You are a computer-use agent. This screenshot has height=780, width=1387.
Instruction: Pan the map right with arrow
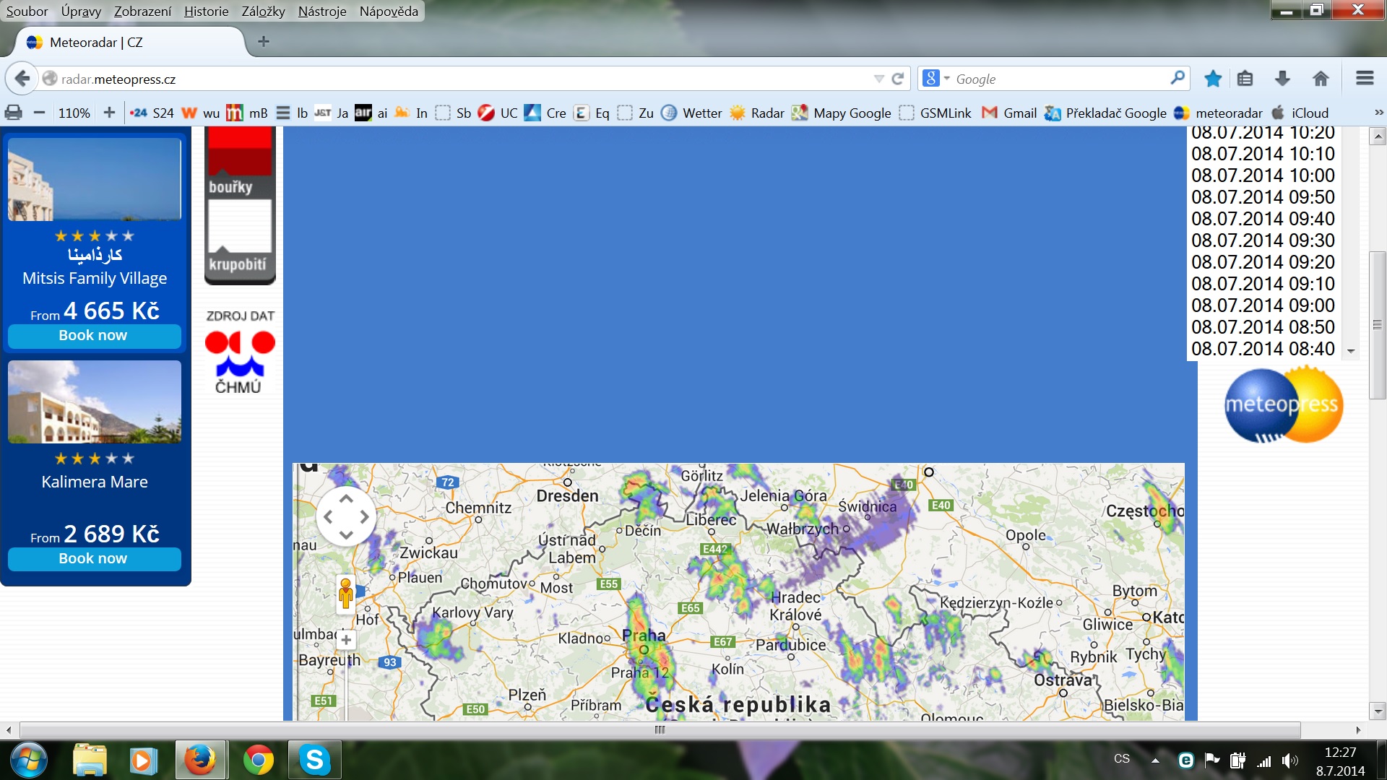365,517
